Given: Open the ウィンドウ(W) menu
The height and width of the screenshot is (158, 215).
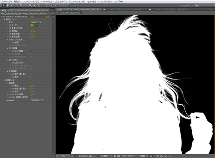Looking at the screenshot, I should coord(105,2).
